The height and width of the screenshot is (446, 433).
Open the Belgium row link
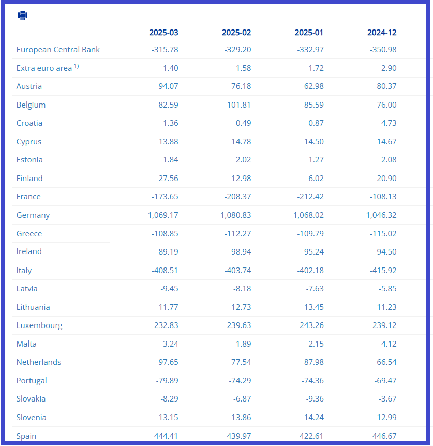pos(31,105)
